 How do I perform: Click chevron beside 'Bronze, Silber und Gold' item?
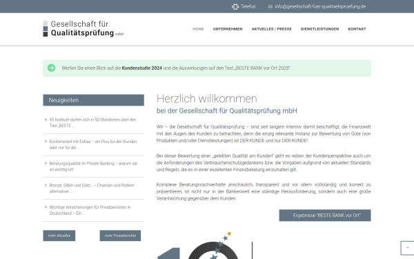[x=46, y=185]
